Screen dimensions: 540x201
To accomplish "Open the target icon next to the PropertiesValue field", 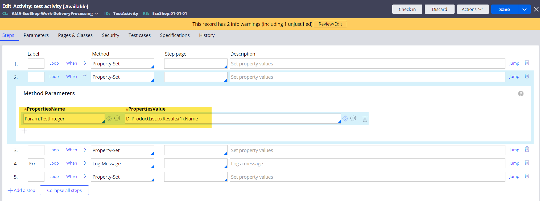I will pos(345,119).
